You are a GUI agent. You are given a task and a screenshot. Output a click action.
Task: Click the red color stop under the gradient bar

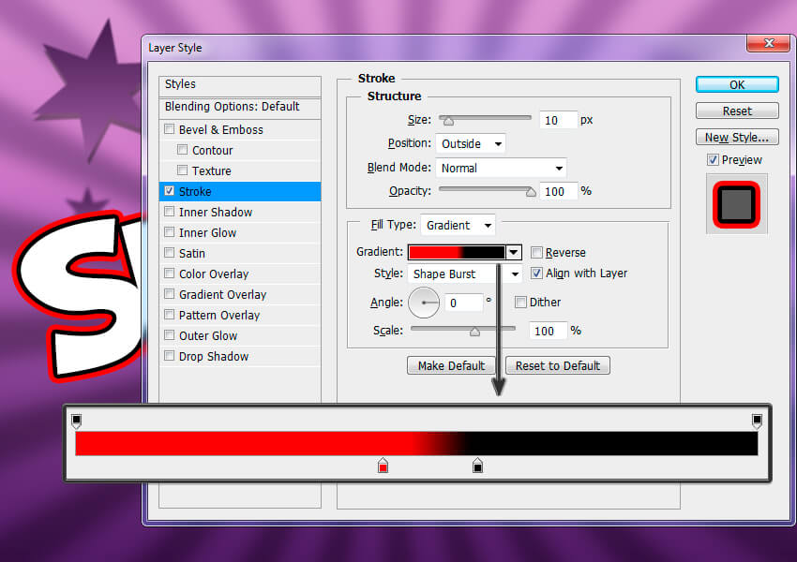tap(383, 465)
